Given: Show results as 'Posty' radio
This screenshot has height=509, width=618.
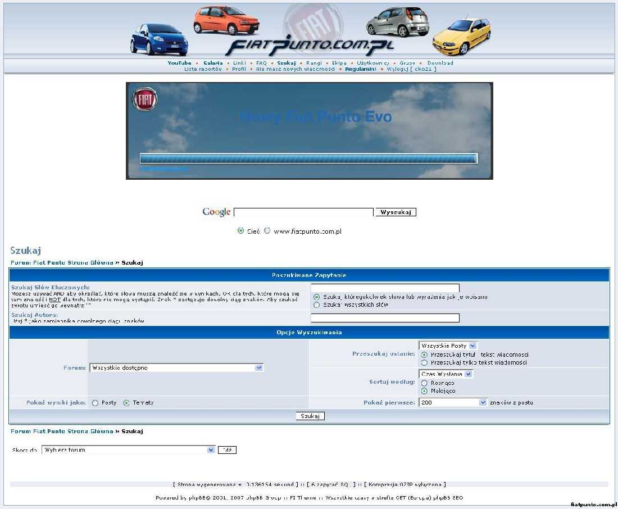Looking at the screenshot, I should pyautogui.click(x=95, y=403).
